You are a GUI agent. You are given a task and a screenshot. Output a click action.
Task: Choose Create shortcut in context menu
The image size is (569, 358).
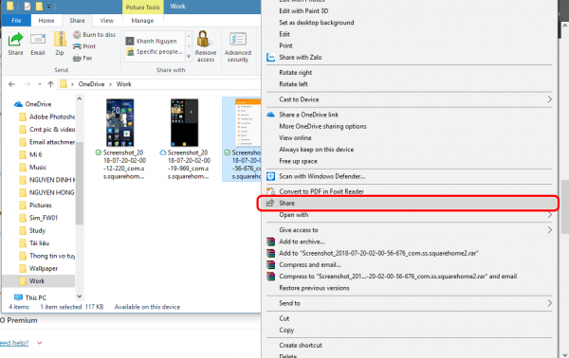coord(300,345)
